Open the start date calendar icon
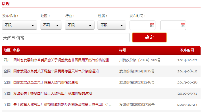 152,25
